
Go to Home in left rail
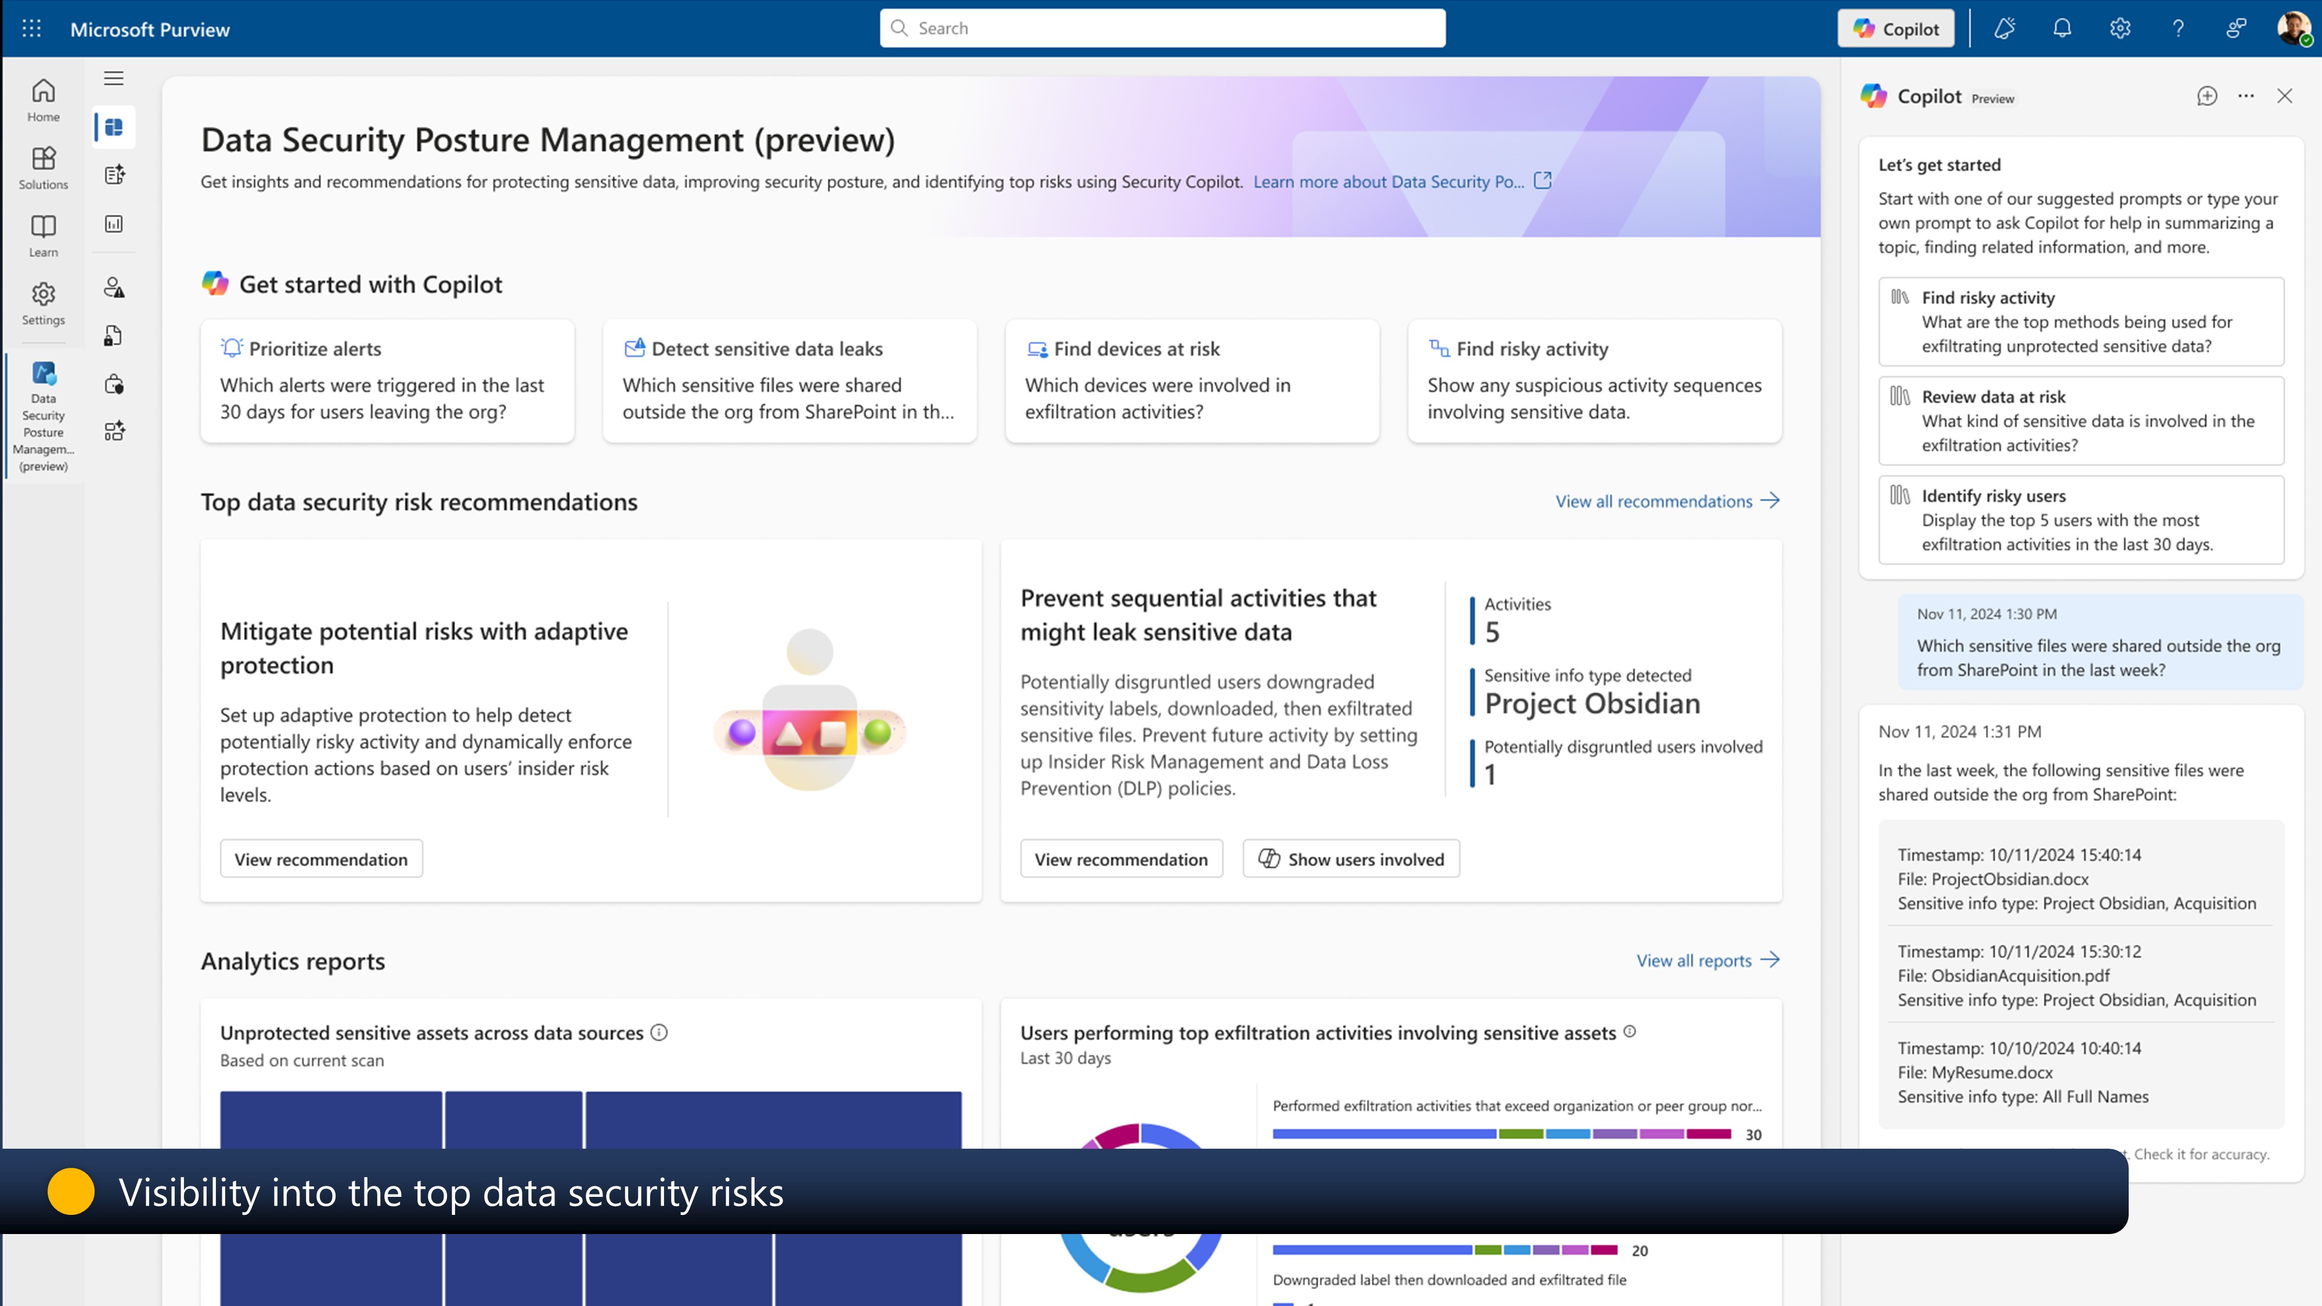pos(44,100)
